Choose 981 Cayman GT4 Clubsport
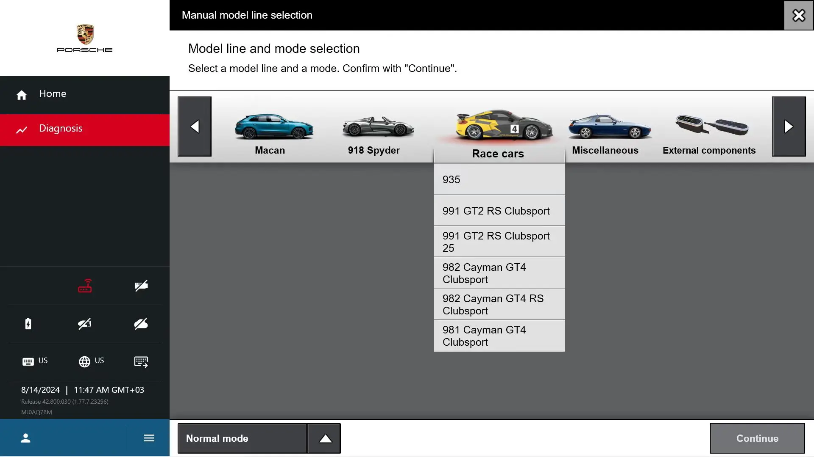The image size is (814, 457). 499,336
